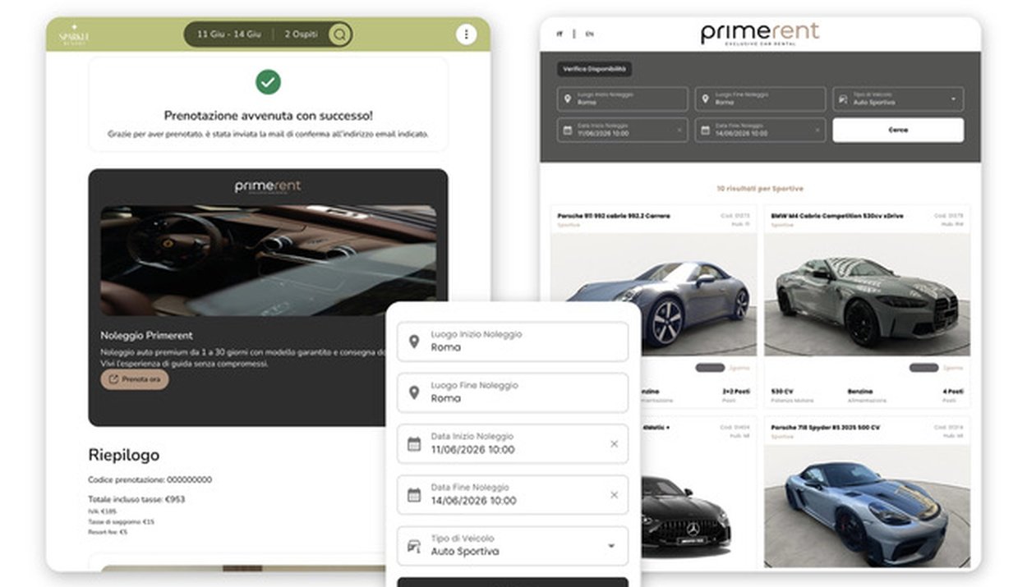Switch Primerent site language to EN
The height and width of the screenshot is (587, 1027).
(x=589, y=34)
